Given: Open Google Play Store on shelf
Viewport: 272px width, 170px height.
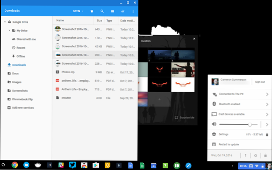Looking at the screenshot, I should [95, 165].
